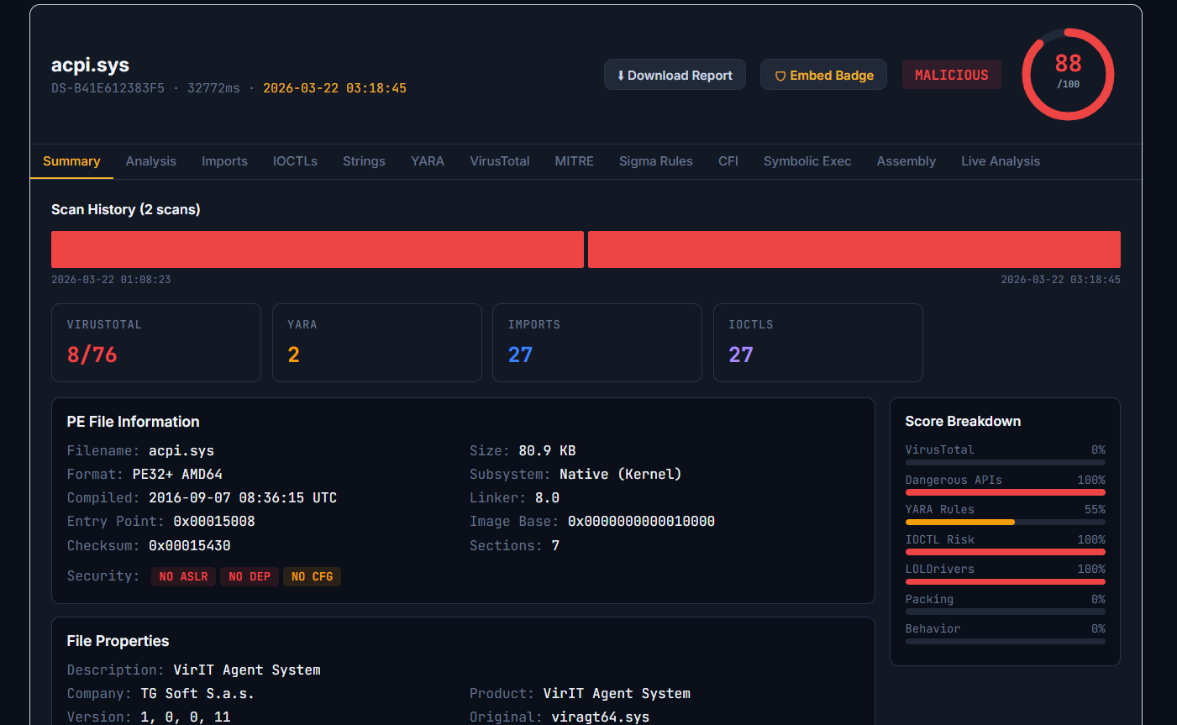Go to the YARA tab
Viewport: 1177px width, 725px height.
tap(428, 161)
